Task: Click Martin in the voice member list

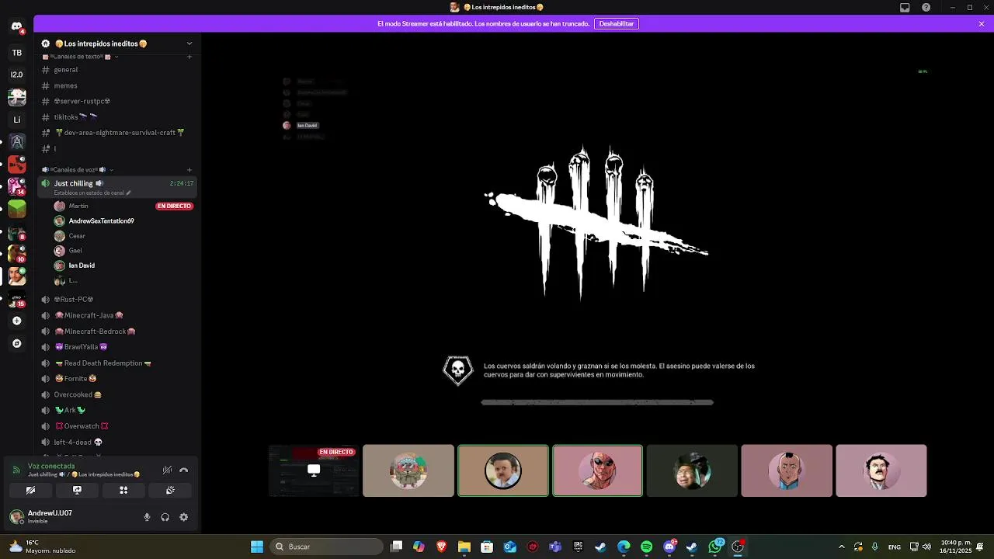Action: 78,206
